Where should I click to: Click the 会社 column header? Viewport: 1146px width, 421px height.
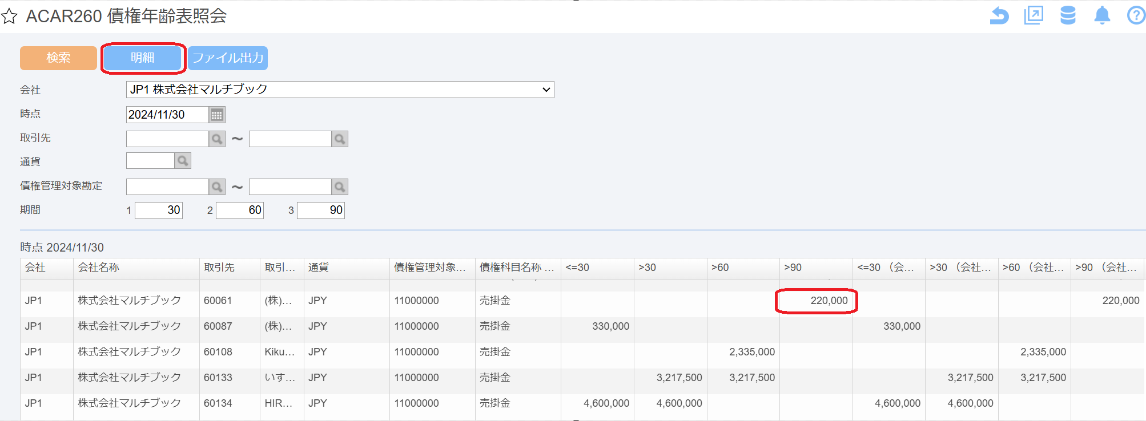click(47, 268)
